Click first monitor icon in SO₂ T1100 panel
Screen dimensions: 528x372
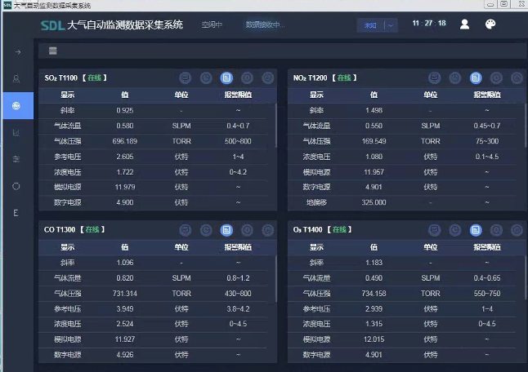coord(186,78)
